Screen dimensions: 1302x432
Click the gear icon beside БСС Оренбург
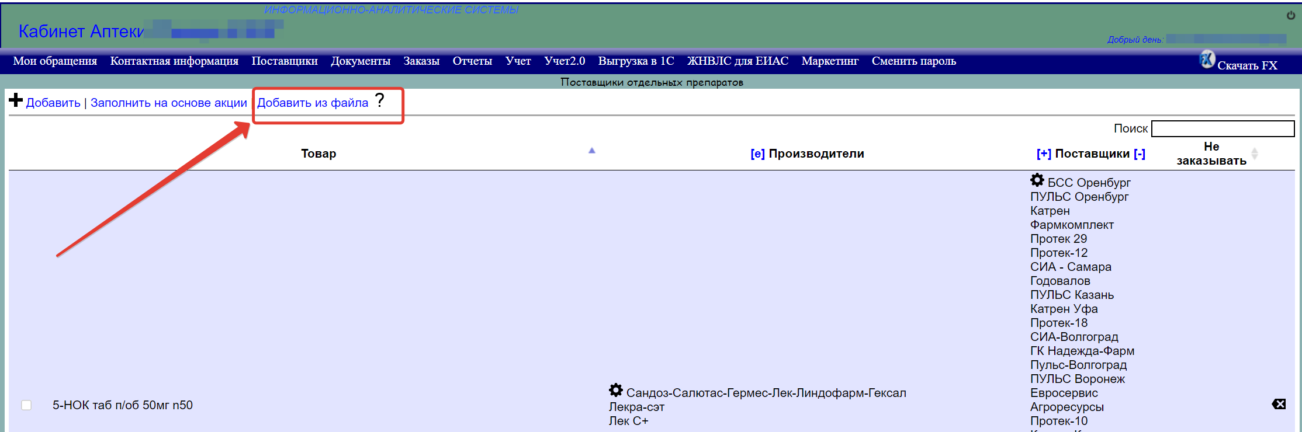[1037, 180]
